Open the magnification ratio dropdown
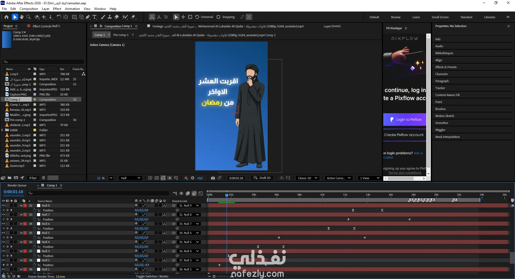This screenshot has height=279, width=515. [x=111, y=178]
